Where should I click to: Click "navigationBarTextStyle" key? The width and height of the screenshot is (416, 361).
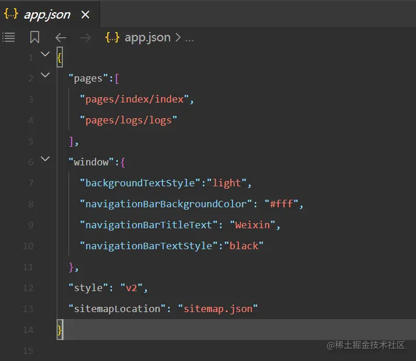149,246
